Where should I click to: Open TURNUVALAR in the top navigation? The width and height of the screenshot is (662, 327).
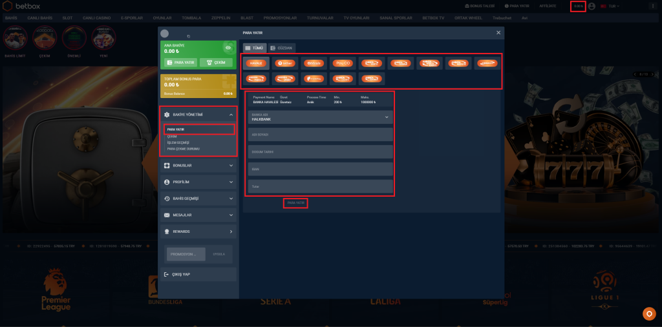point(320,18)
